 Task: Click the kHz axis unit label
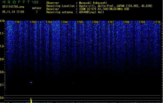(x=2, y=21)
